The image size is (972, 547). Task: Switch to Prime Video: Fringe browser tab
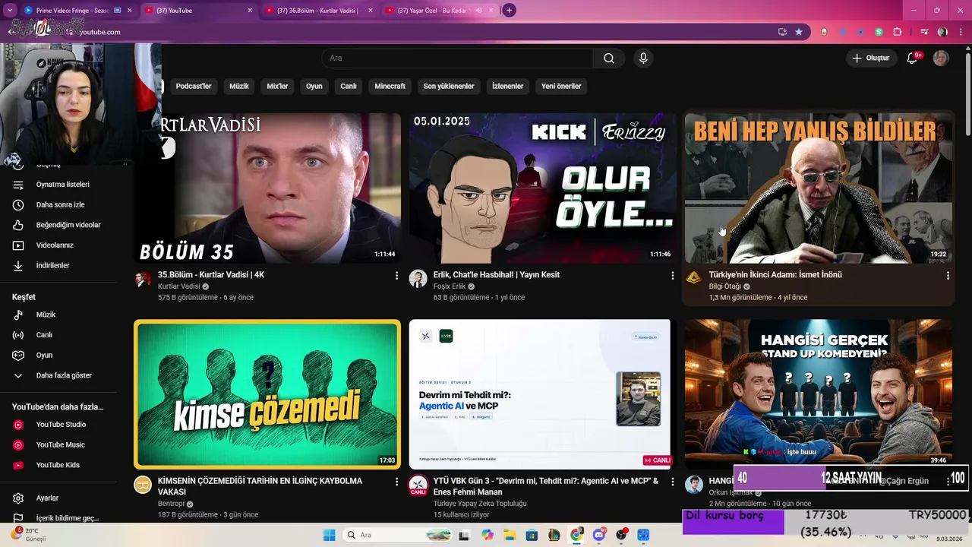[77, 11]
